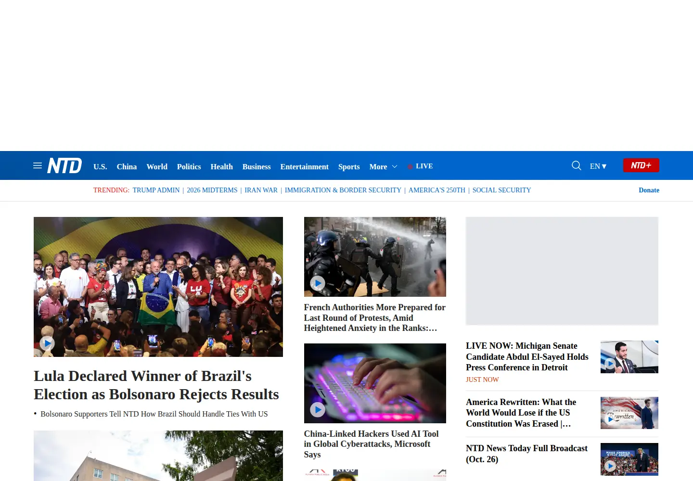Click the TRENDING: label
Screen dimensions: 693x481
[x=111, y=190]
